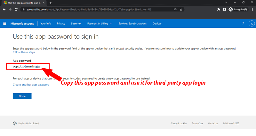Viewport: 256px width, 136px height.
Task: Open the Microsoft apps grid launcher
Action: [x=4, y=23]
